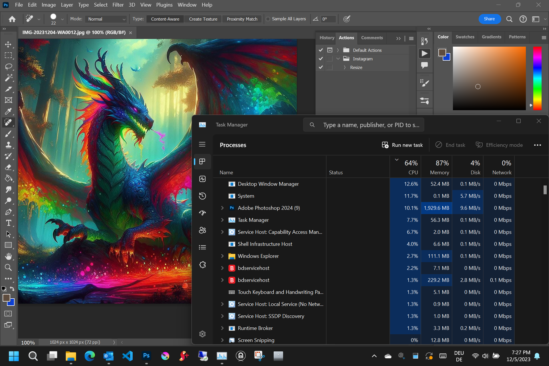Image resolution: width=549 pixels, height=366 pixels.
Task: Open the Layer menu
Action: (67, 5)
